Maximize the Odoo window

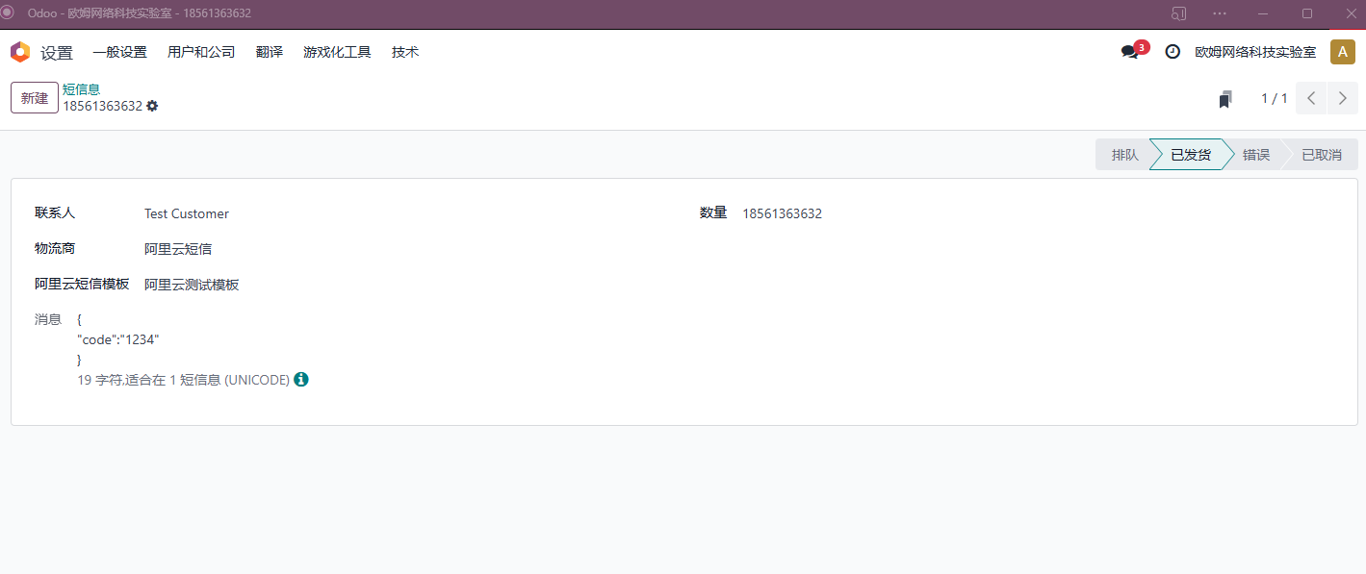pyautogui.click(x=1306, y=13)
